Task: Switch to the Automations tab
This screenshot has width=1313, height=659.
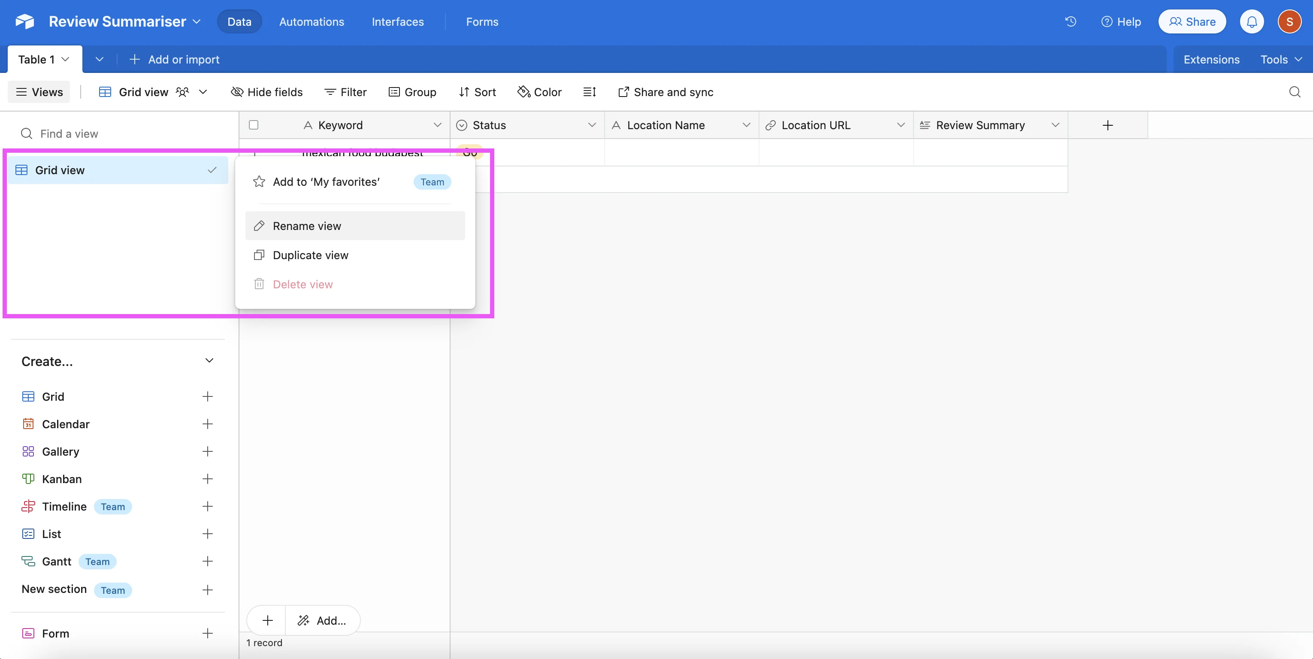Action: click(x=312, y=21)
